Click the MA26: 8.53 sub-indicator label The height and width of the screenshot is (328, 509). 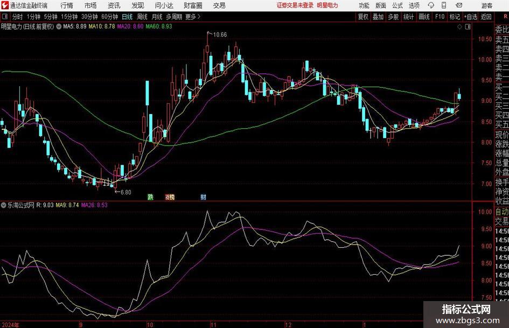[94, 205]
